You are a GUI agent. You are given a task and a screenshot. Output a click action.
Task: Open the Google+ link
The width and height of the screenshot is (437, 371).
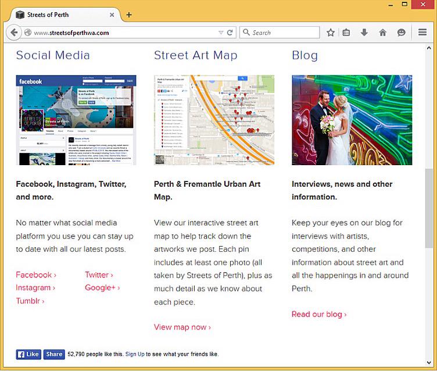pyautogui.click(x=102, y=288)
